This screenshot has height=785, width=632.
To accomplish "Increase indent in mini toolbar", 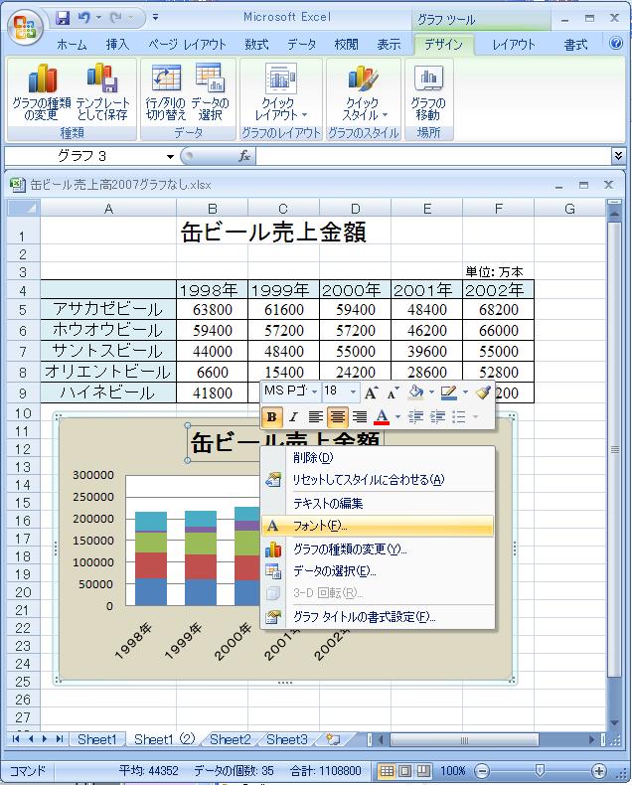I will (437, 416).
